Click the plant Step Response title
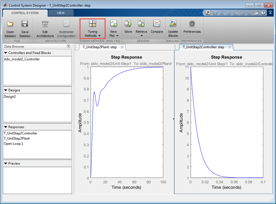 tap(126, 57)
